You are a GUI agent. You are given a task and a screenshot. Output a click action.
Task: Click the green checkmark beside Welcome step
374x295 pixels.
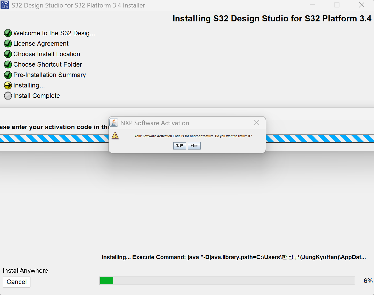pos(8,33)
